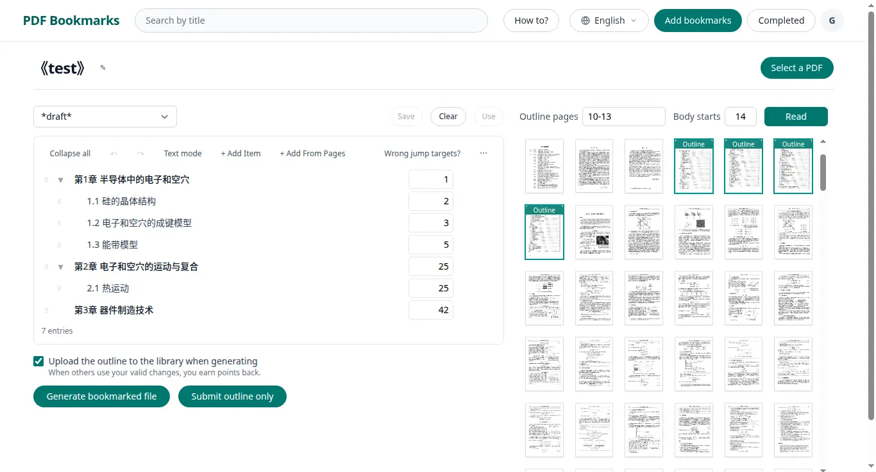
Task: Open the Completed list
Action: click(781, 20)
